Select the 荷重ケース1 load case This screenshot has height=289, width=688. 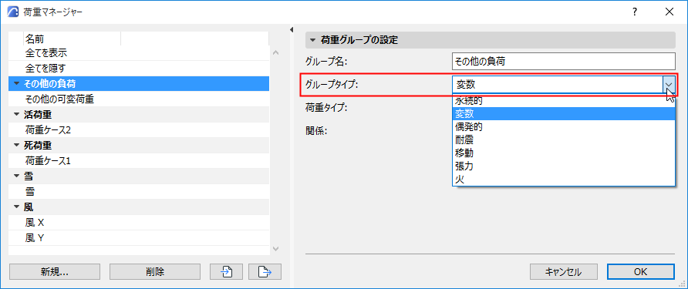pos(139,161)
